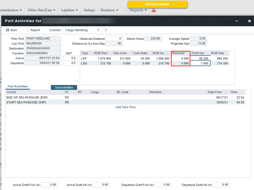Expand the Bunkers menu
The width and height of the screenshot is (254, 190).
point(109,10)
